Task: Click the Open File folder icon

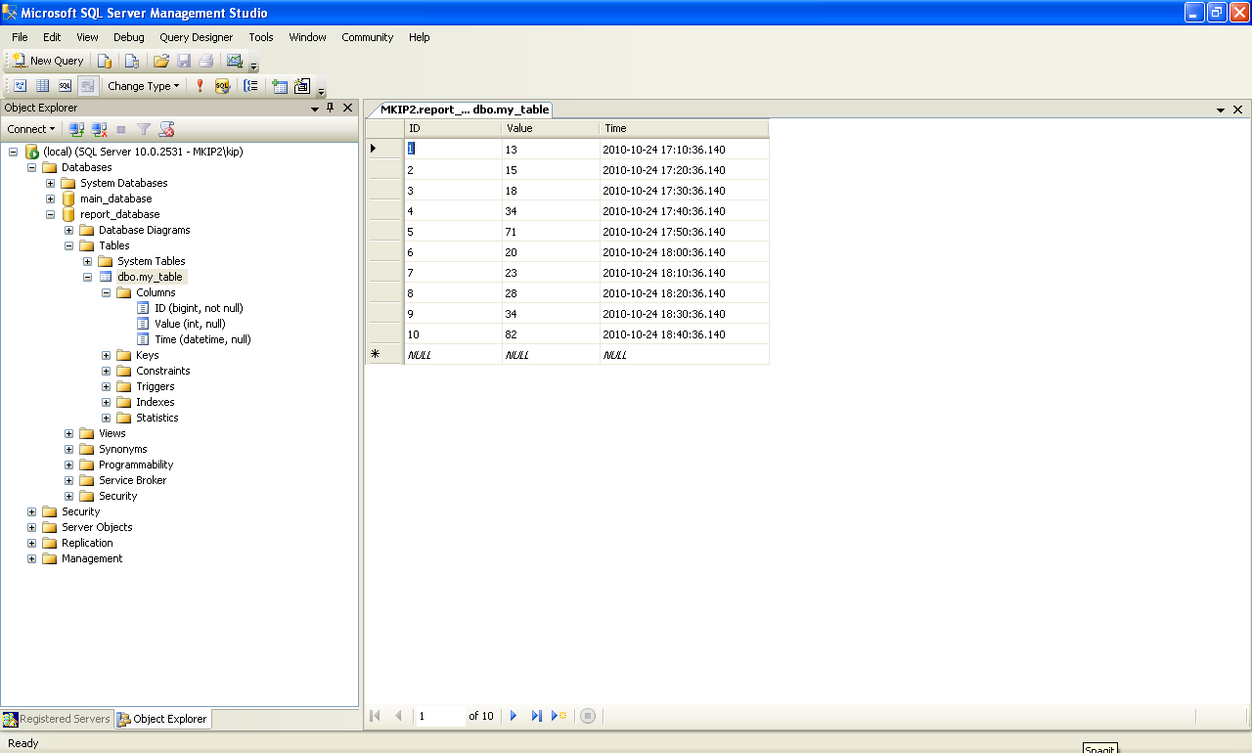Action: click(x=161, y=61)
